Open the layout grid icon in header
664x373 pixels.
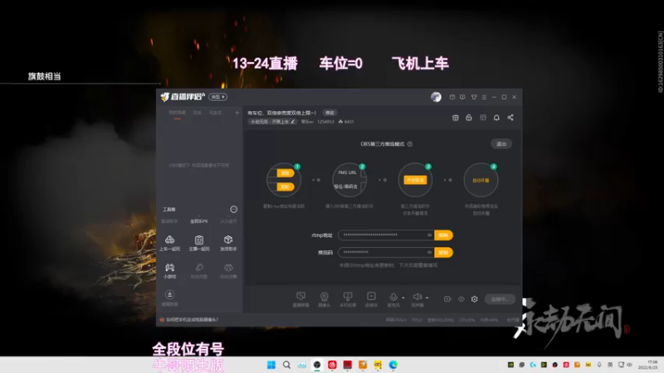[483, 118]
